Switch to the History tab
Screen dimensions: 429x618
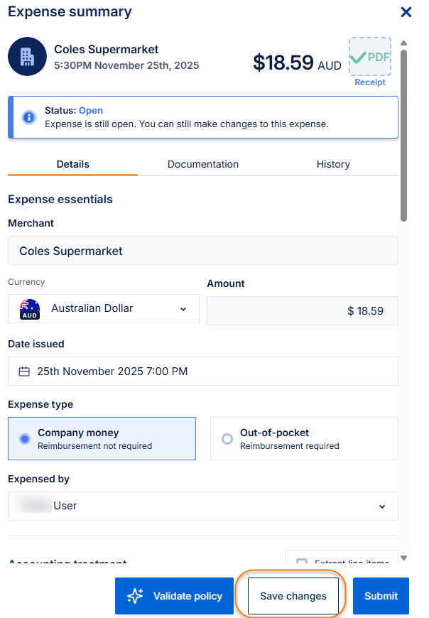point(333,164)
